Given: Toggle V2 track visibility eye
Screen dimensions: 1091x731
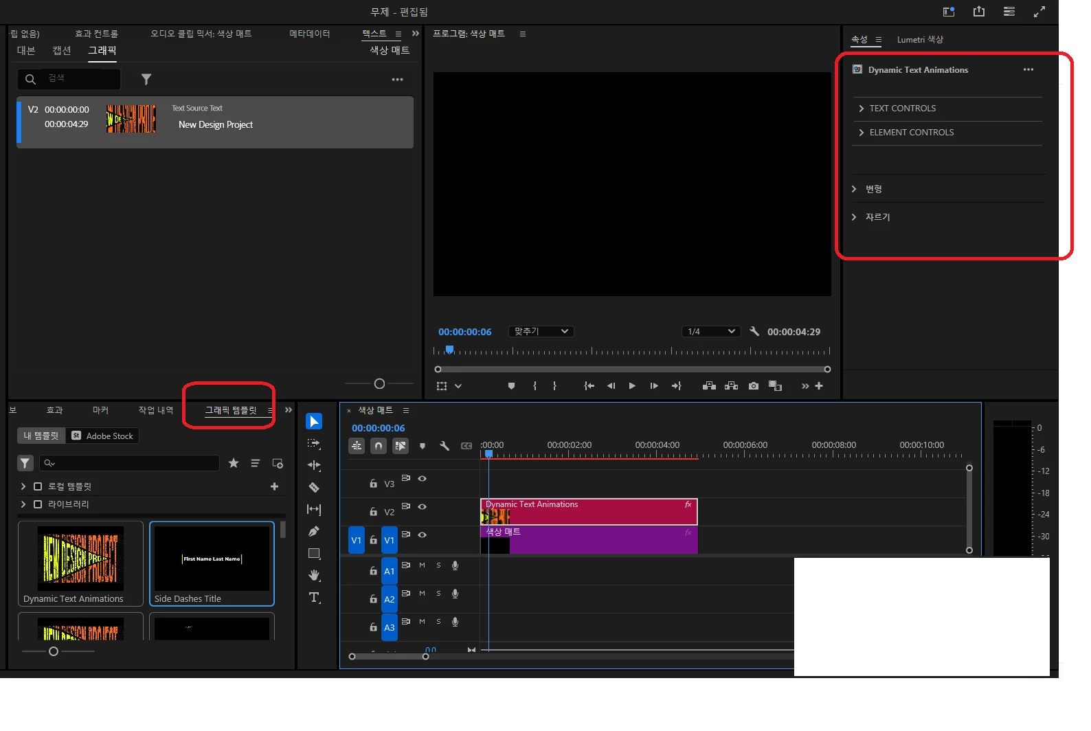Looking at the screenshot, I should coord(423,507).
